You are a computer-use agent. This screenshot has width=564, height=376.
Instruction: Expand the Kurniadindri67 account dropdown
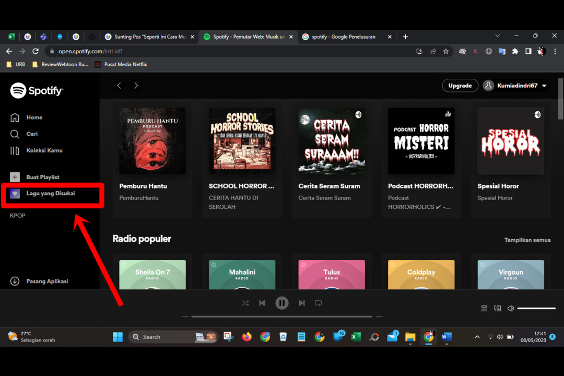coord(544,86)
